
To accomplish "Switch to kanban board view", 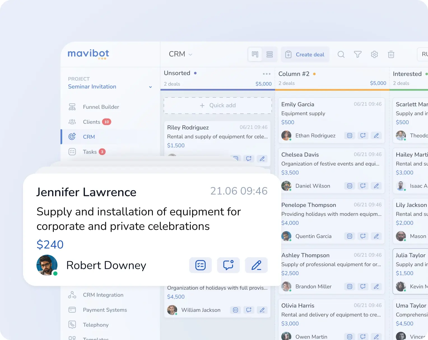I will 255,54.
